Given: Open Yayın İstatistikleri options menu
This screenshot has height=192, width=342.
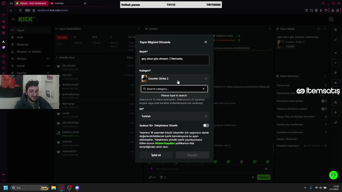Looking at the screenshot, I should (139, 29).
